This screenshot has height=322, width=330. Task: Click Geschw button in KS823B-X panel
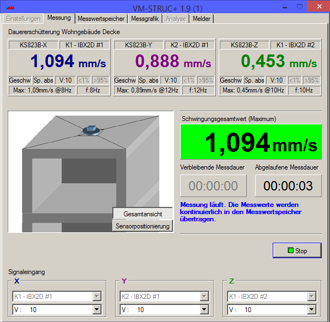(20, 80)
